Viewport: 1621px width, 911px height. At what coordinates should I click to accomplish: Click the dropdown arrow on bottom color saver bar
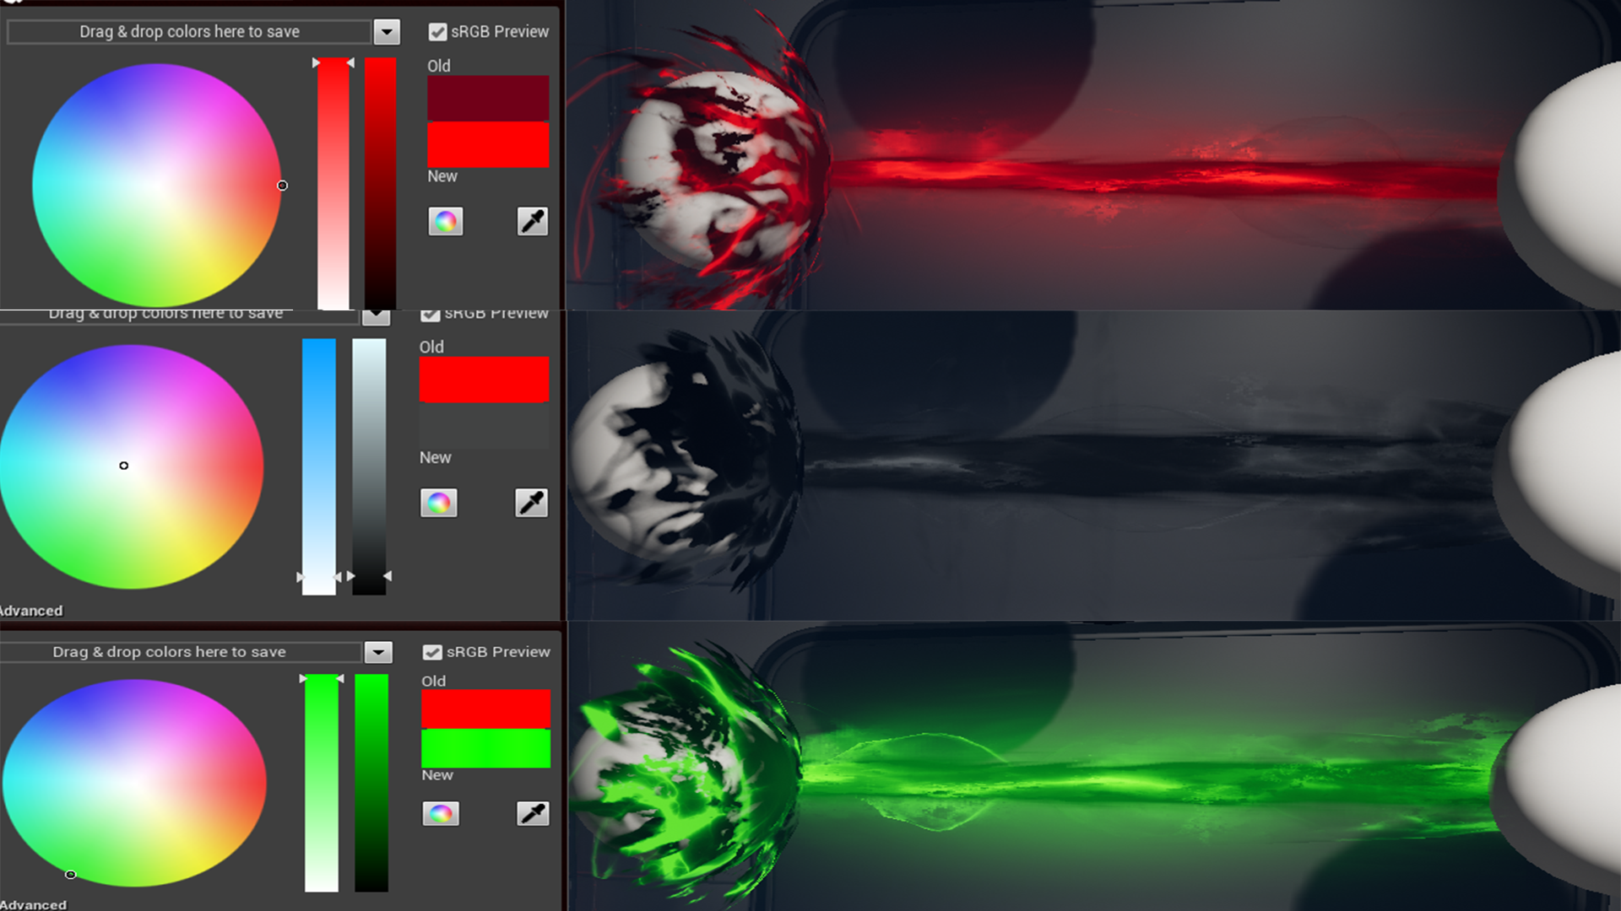378,650
